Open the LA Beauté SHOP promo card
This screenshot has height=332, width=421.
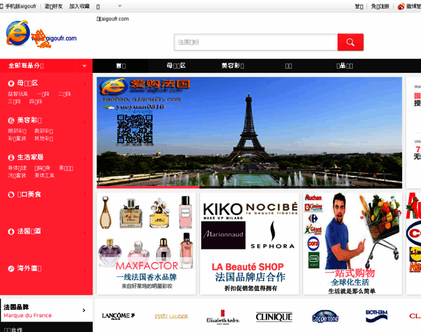[x=249, y=244]
